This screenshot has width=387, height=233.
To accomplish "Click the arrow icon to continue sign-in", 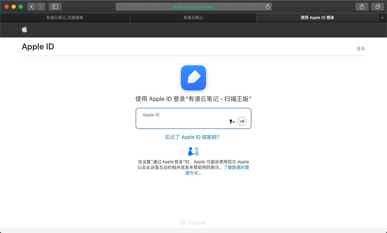I will pos(242,121).
